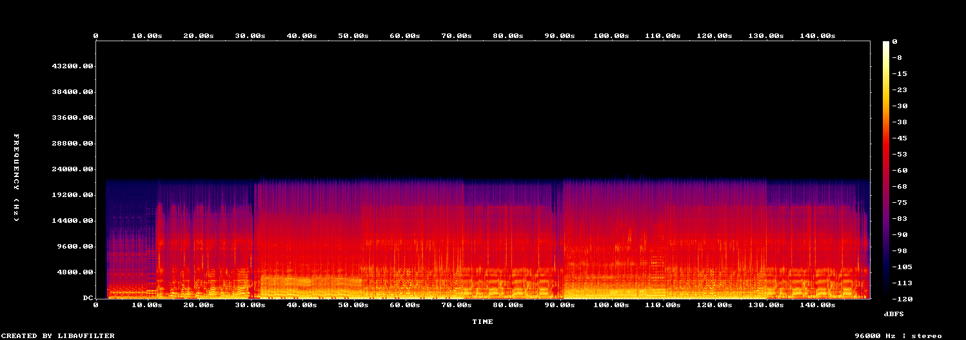This screenshot has height=340, width=966.
Task: Click the 96000 Hz stereo info text
Action: (898, 335)
